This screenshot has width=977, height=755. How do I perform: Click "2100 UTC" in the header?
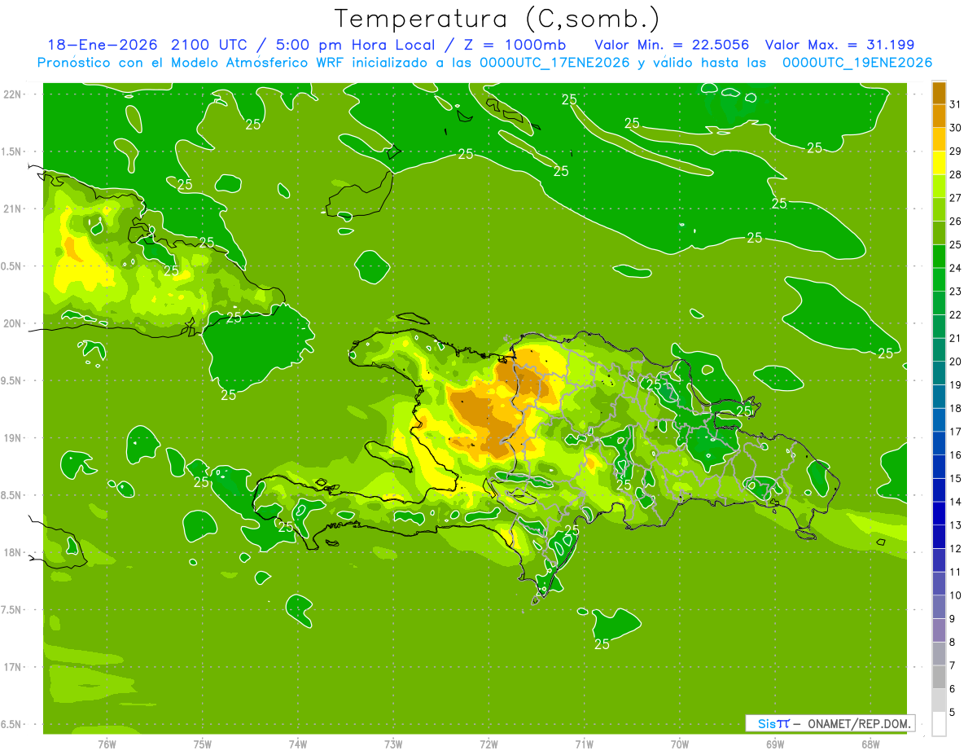210,45
